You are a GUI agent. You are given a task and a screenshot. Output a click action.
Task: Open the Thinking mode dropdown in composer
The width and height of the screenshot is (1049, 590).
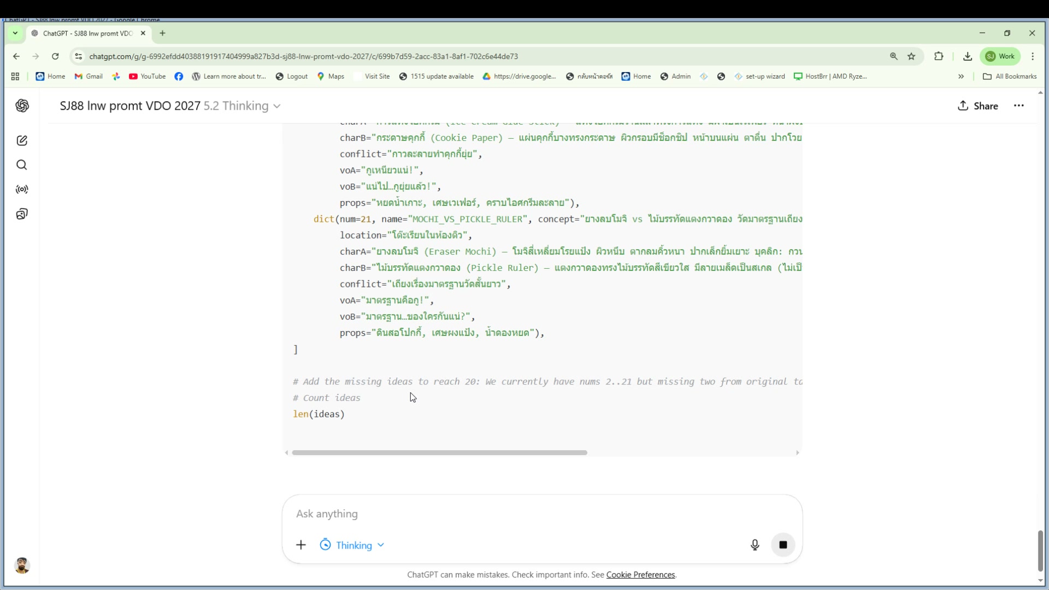352,545
